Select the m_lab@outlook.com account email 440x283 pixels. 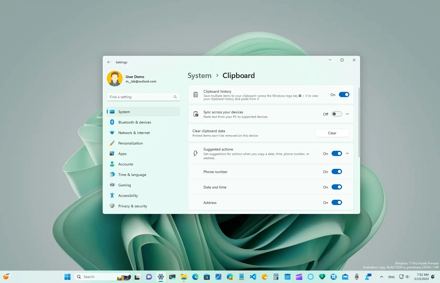coord(141,81)
